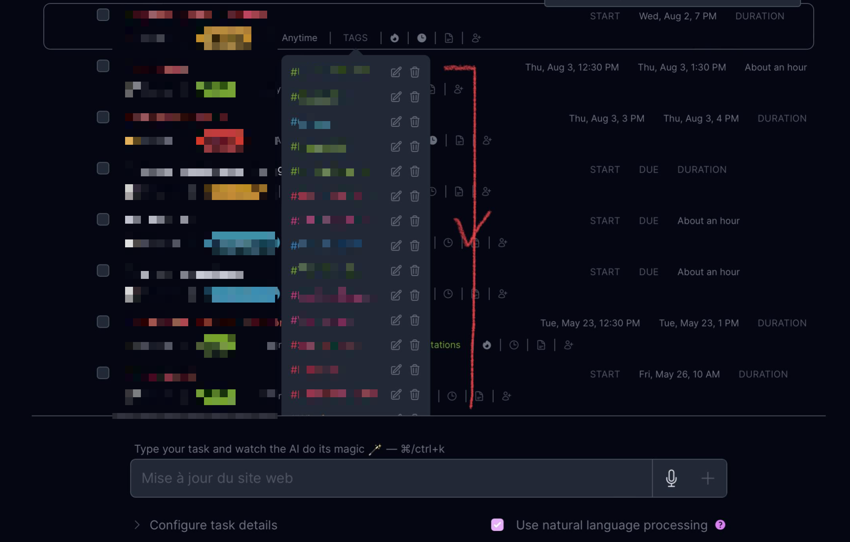The width and height of the screenshot is (850, 542).
Task: Check the topmost task checkbox
Action: [103, 15]
